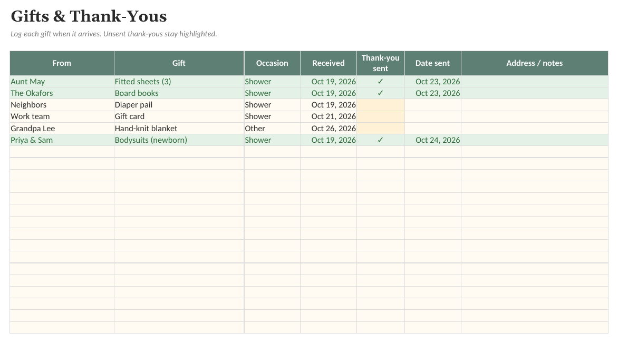Toggle the thank-you checkmark for Aunt May

(x=380, y=82)
